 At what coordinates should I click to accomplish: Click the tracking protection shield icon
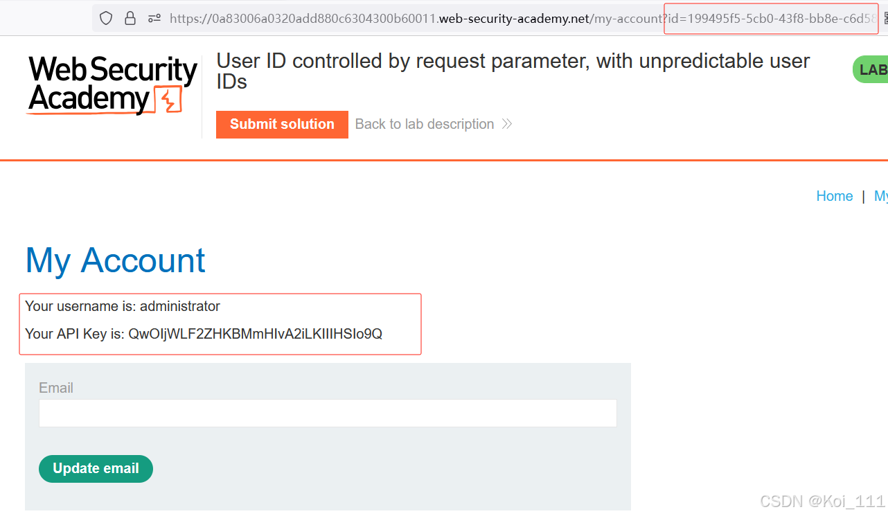[106, 19]
